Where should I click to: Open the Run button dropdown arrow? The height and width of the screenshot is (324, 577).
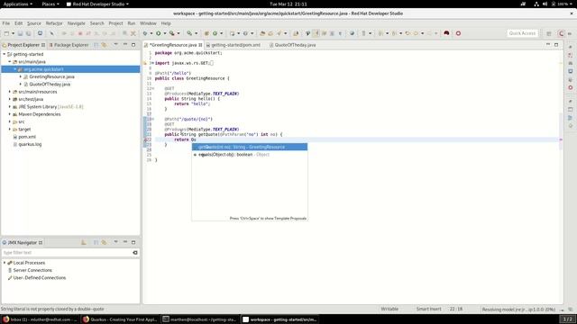(164, 33)
